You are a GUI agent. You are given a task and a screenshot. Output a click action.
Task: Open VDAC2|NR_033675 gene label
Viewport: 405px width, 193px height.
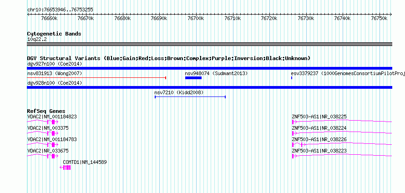coord(48,151)
